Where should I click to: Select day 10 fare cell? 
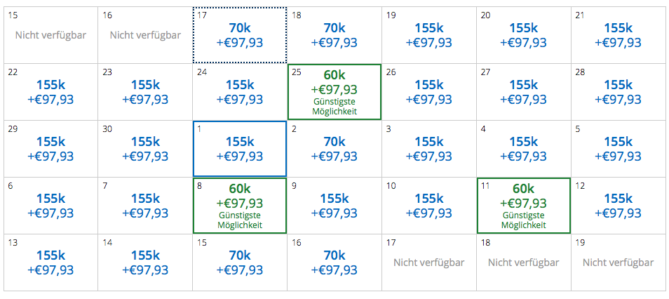click(x=429, y=206)
